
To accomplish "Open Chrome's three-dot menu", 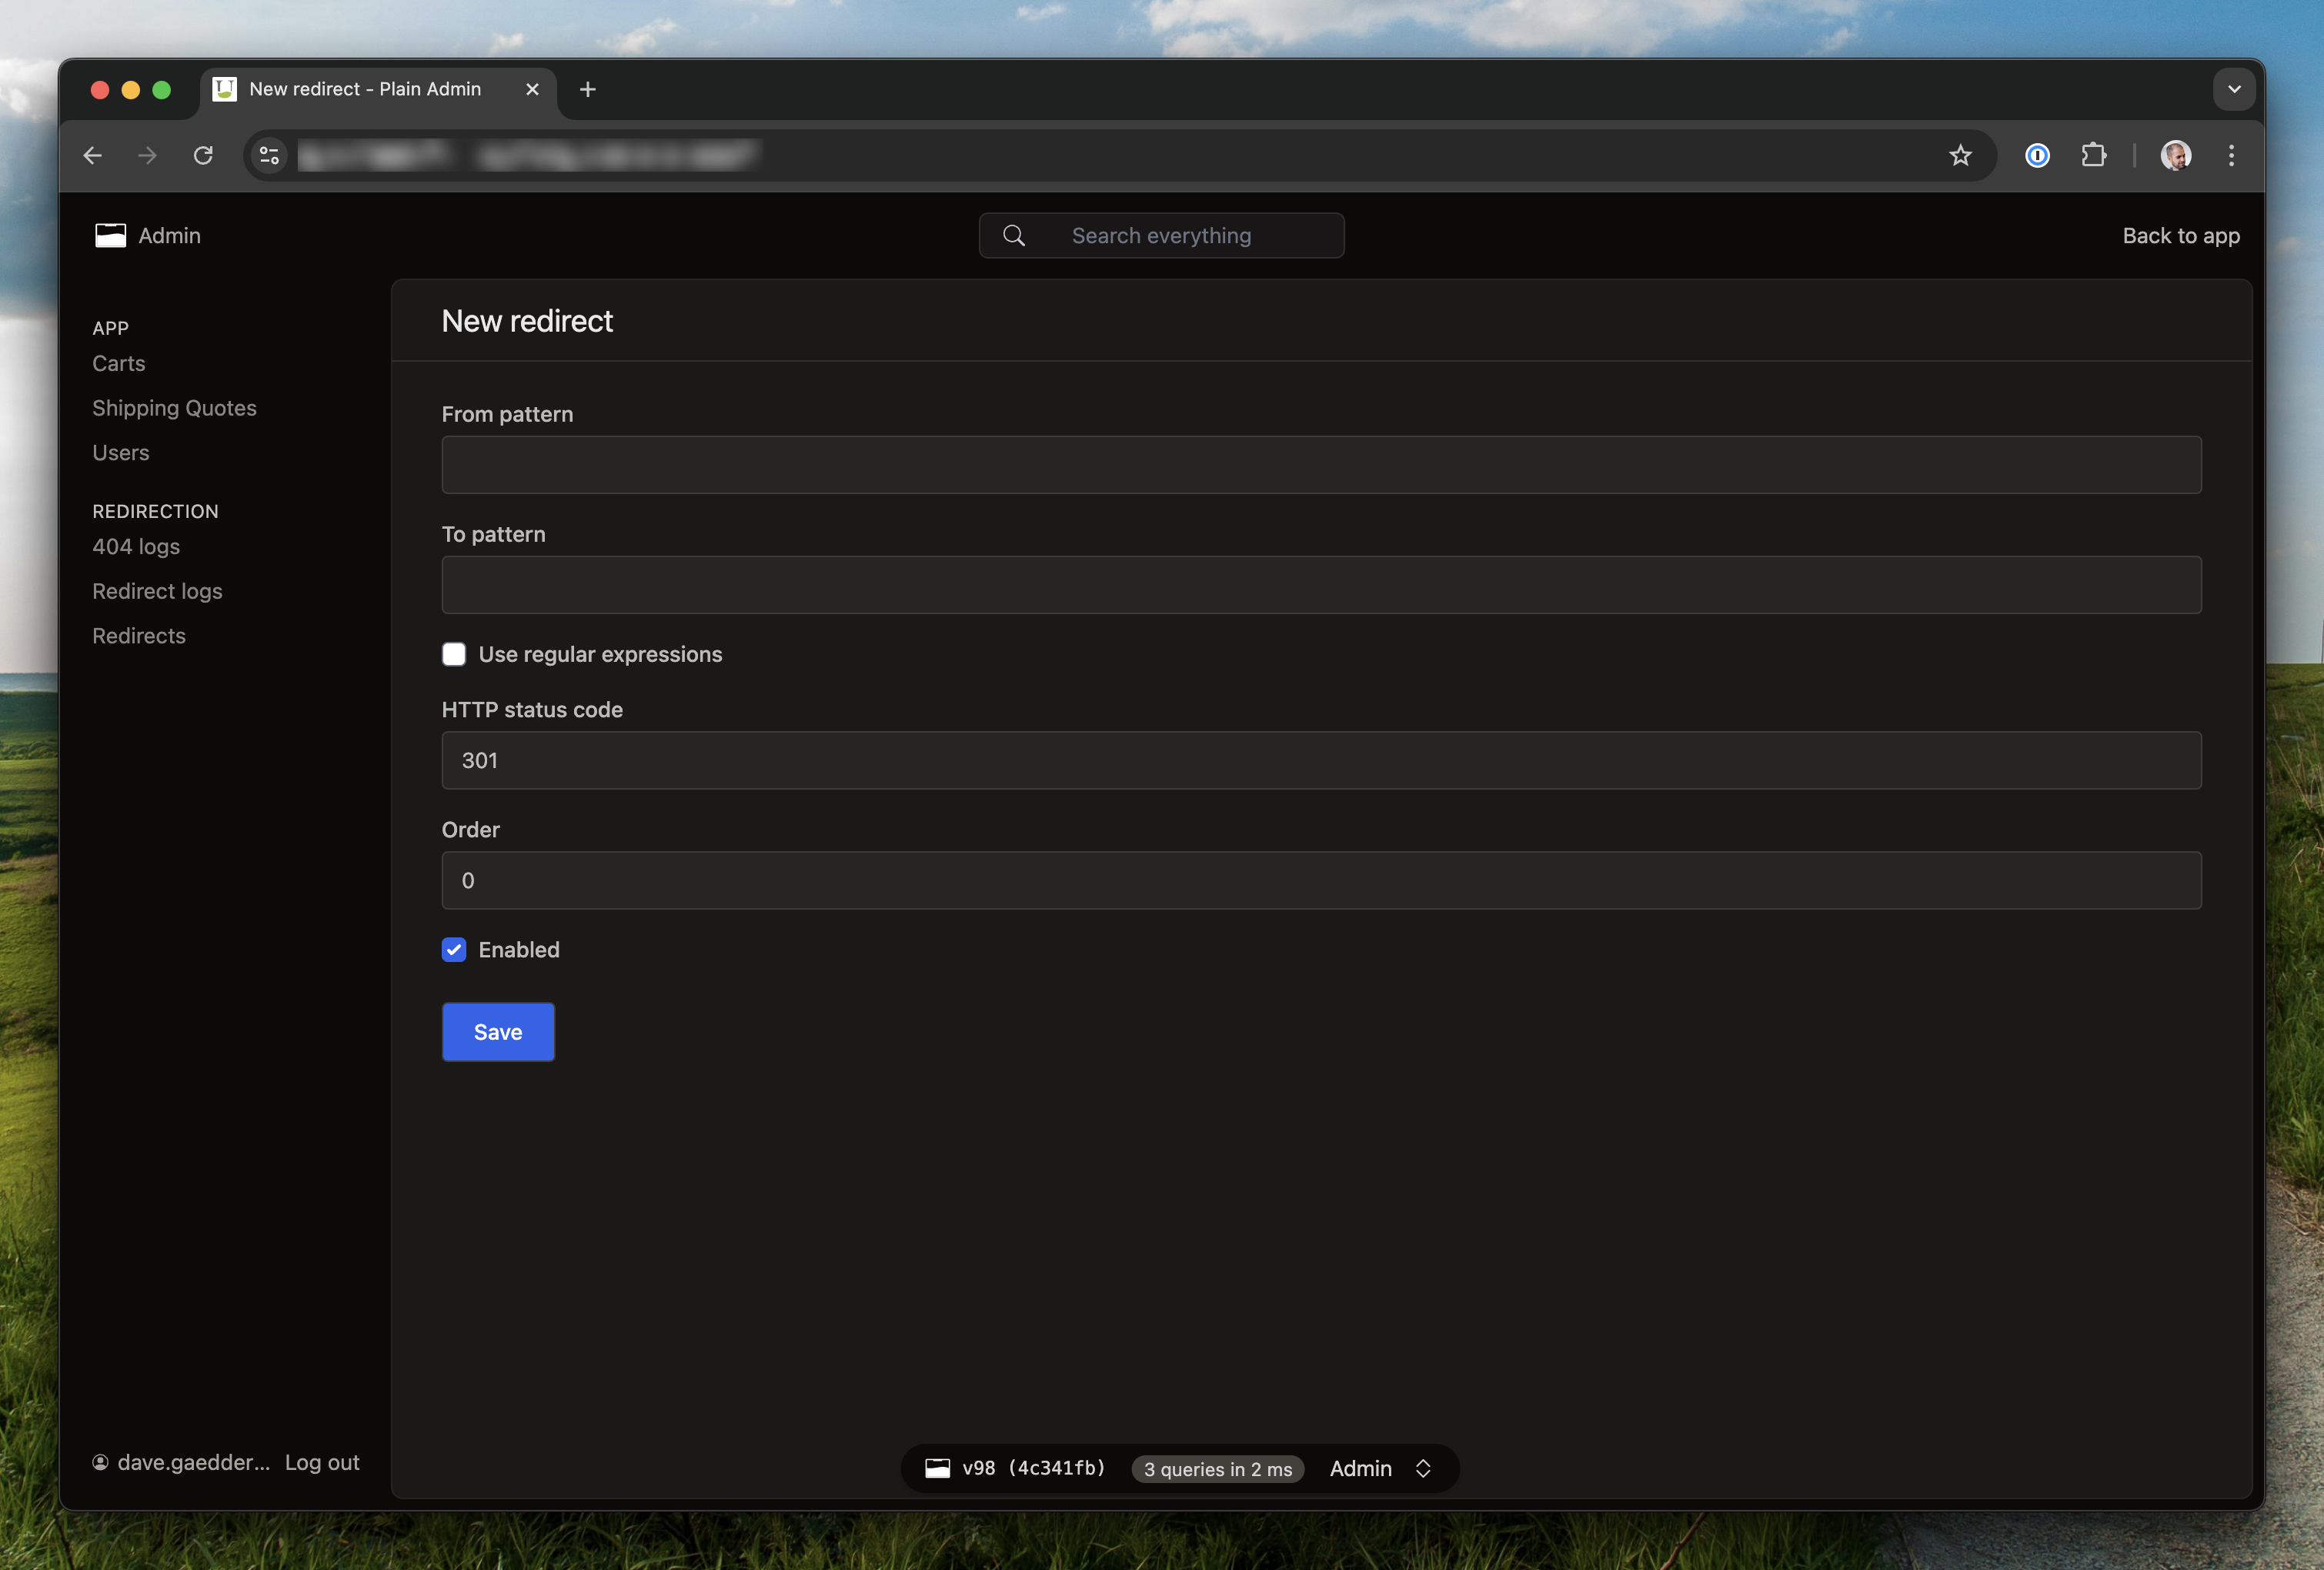I will [2231, 155].
